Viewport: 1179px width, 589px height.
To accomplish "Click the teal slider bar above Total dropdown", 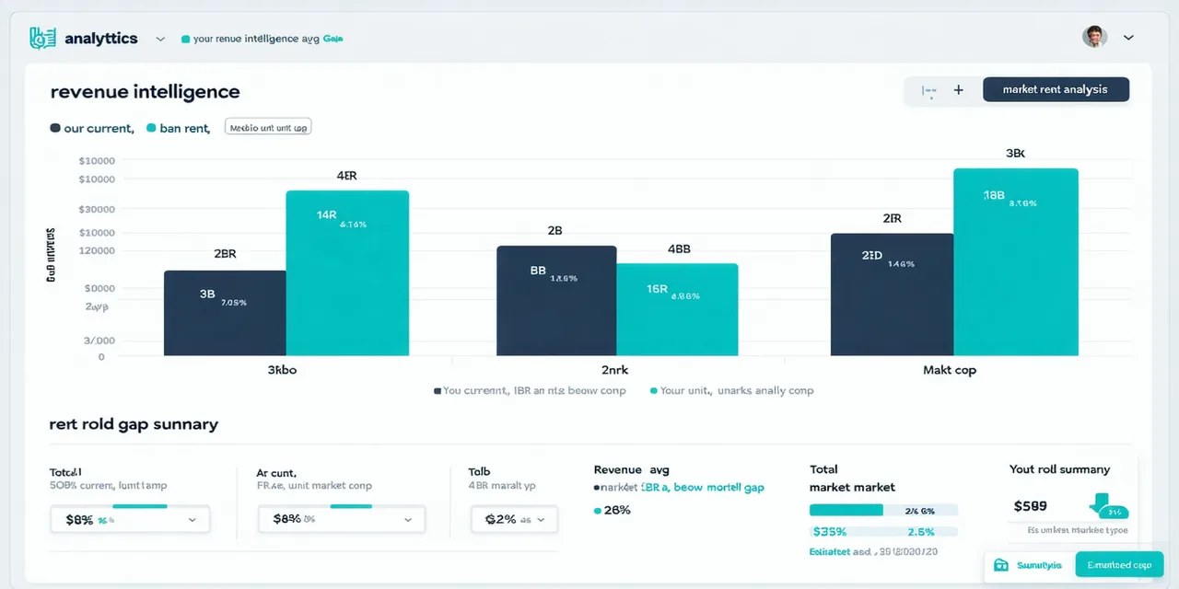I will coord(140,505).
